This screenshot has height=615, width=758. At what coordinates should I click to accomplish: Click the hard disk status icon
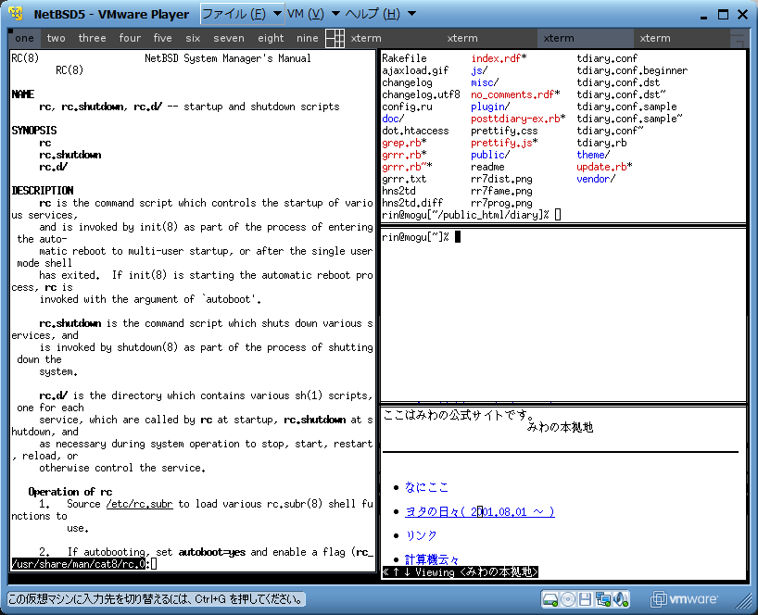tap(550, 599)
